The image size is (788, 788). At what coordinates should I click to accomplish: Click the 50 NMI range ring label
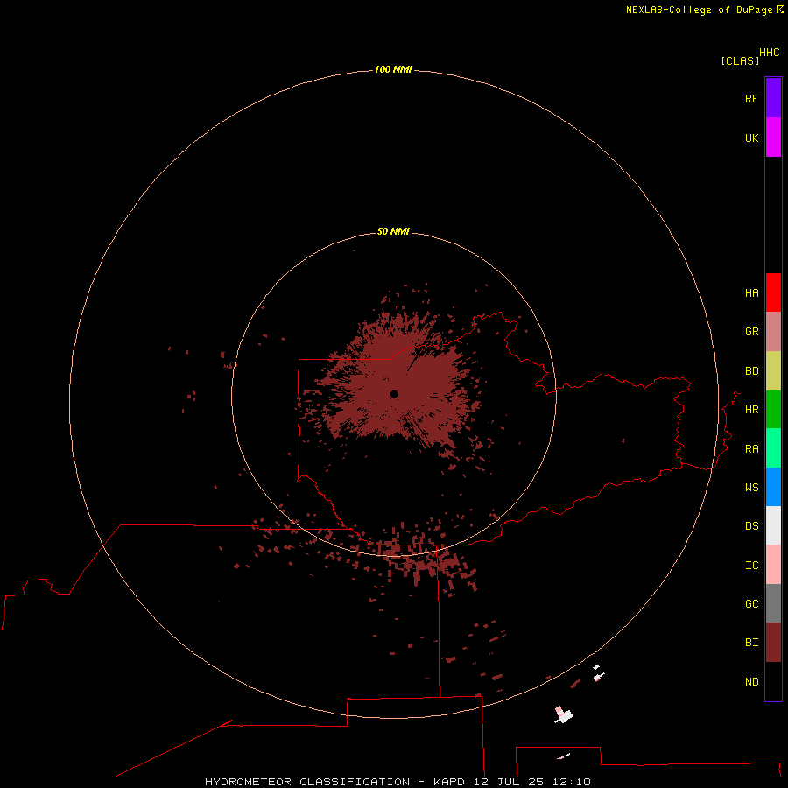(393, 231)
